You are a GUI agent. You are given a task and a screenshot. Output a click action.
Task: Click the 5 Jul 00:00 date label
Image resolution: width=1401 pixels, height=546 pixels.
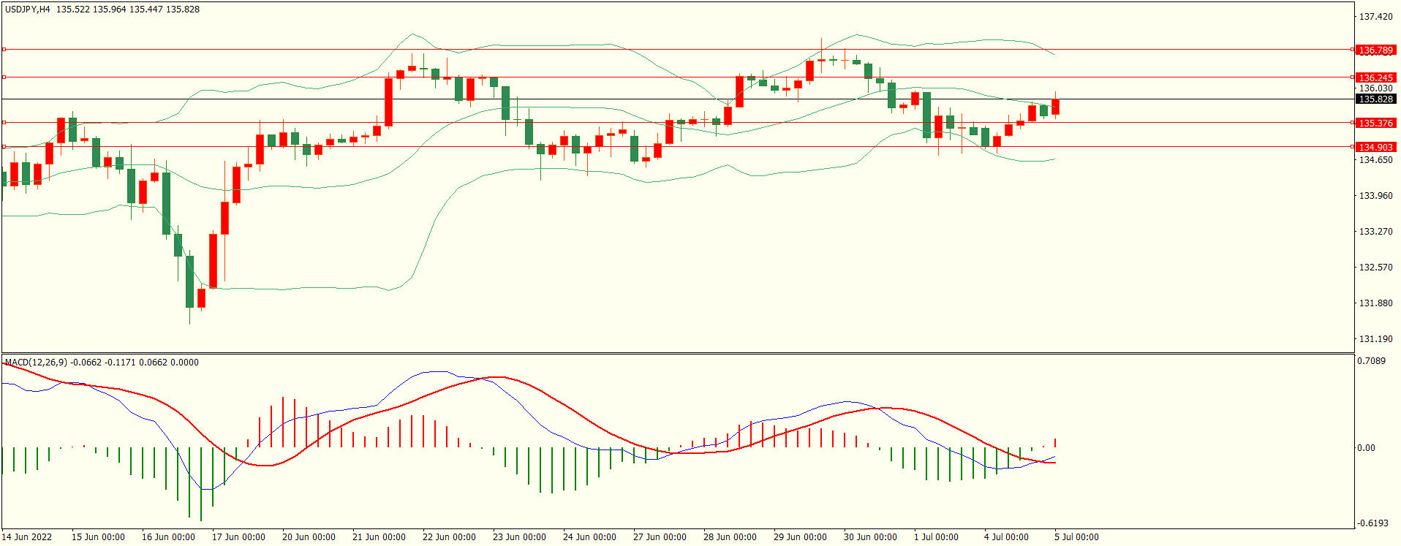click(x=1076, y=537)
